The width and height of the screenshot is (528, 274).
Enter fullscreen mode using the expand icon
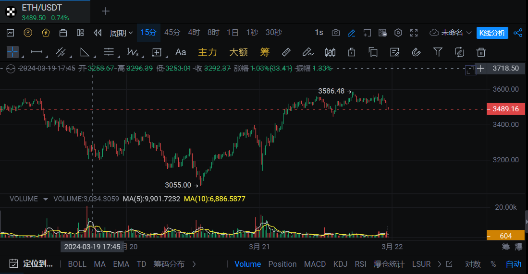click(414, 33)
